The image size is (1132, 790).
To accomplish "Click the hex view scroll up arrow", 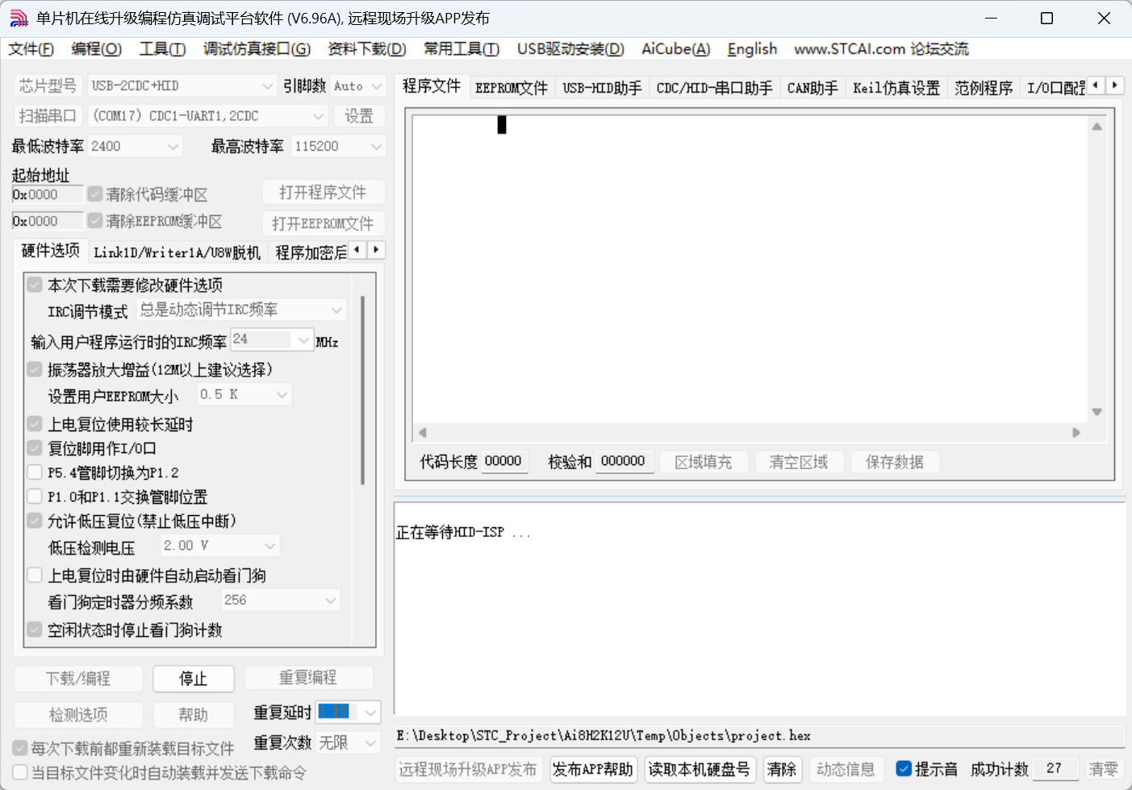I will pyautogui.click(x=1096, y=127).
